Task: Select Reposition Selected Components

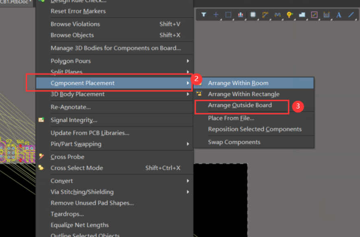Action: [x=253, y=129]
